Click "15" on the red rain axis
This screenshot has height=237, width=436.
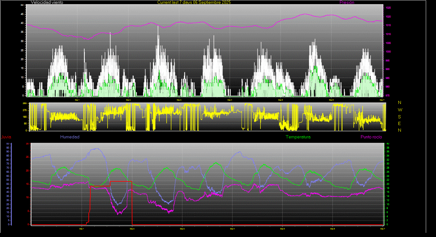tap(27, 184)
